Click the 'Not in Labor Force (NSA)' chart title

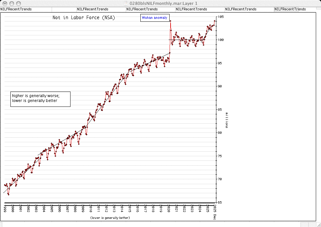(x=83, y=18)
